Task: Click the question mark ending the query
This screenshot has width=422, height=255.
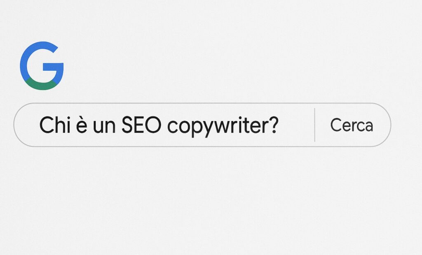Action: tap(272, 125)
